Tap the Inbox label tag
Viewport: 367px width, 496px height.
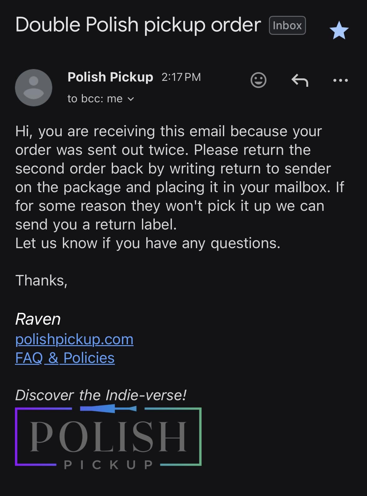click(x=287, y=25)
